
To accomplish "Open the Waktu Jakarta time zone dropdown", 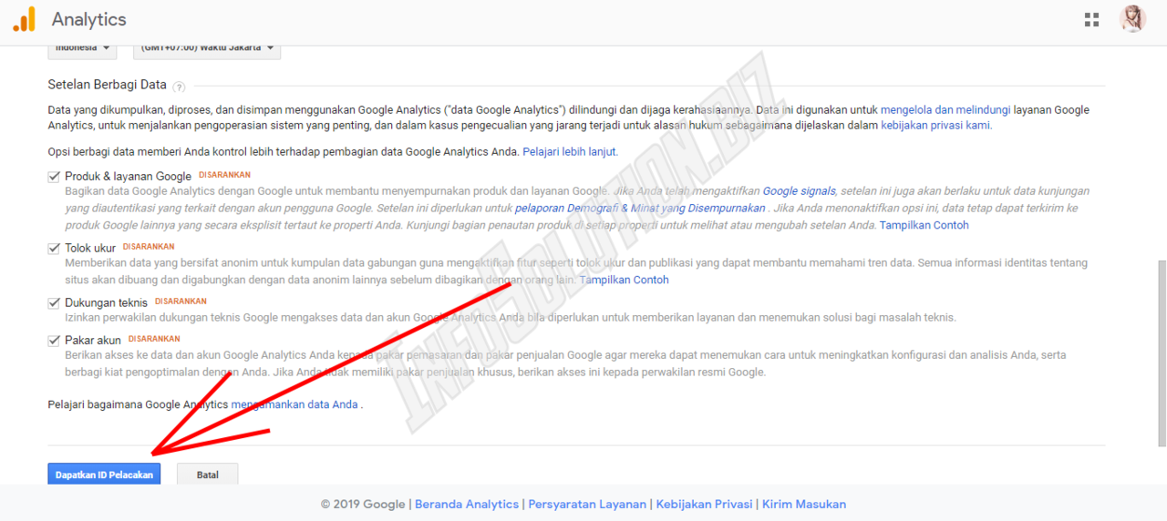I will click(207, 49).
